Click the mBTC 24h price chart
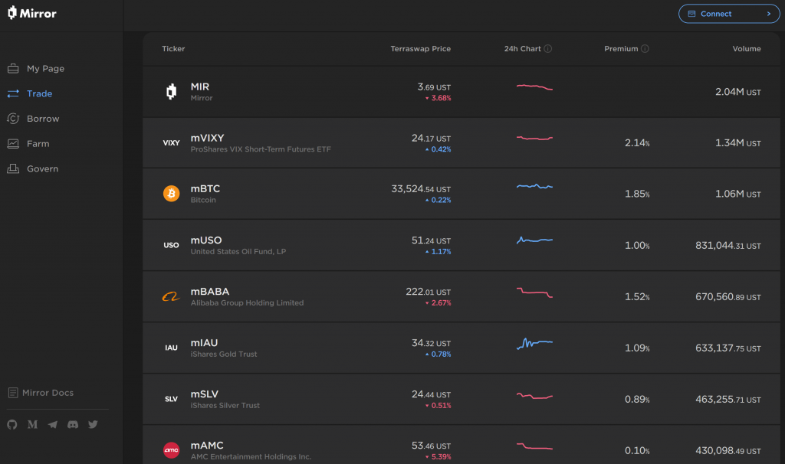 tap(534, 187)
